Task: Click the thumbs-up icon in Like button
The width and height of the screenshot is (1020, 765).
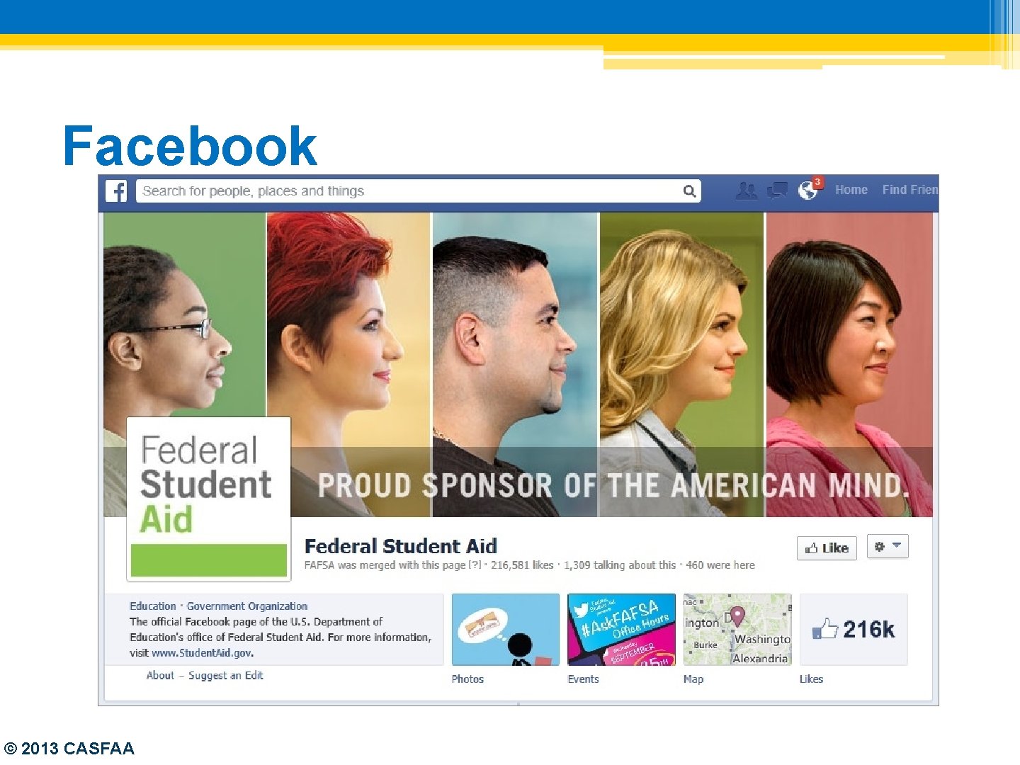Action: (812, 548)
